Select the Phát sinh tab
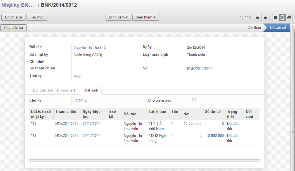Viewport: 295px width, 171px height. pos(90,90)
